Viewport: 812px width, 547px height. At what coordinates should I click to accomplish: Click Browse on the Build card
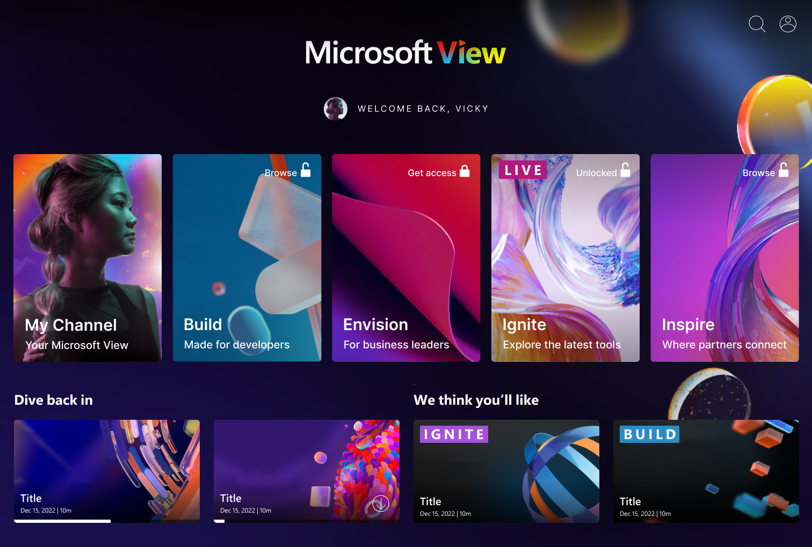[x=281, y=173]
